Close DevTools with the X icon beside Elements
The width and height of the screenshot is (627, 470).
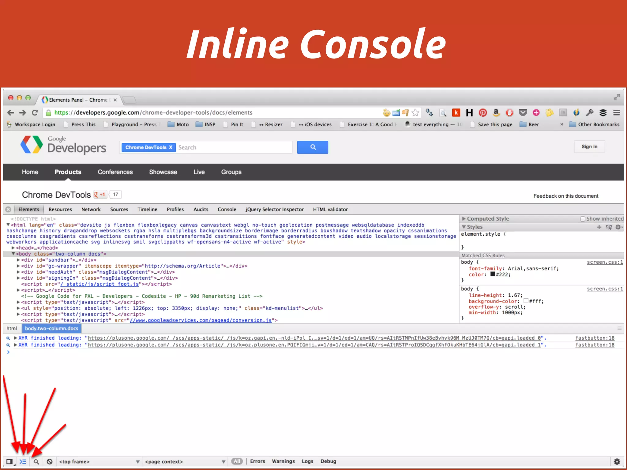(8, 209)
